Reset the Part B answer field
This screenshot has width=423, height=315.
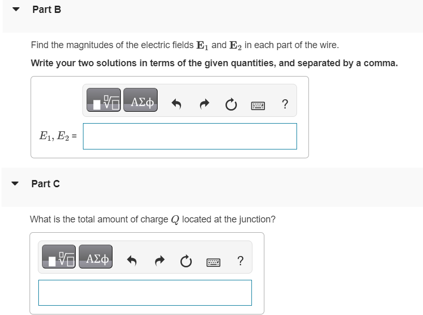(x=231, y=104)
